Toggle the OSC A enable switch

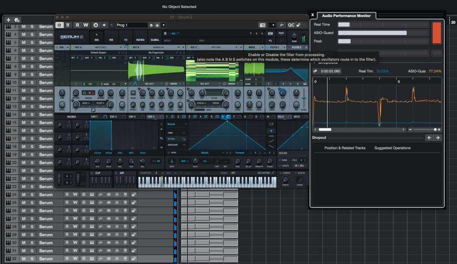[x=73, y=47]
